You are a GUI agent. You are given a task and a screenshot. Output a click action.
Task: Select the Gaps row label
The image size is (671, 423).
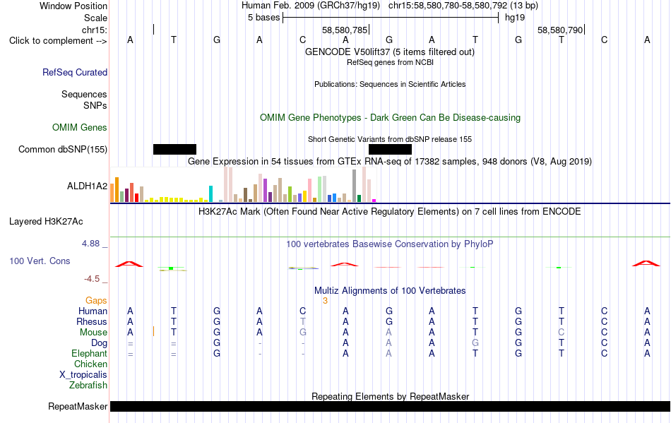(x=96, y=301)
